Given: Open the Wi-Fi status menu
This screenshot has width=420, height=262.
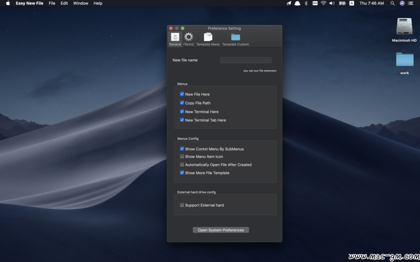Looking at the screenshot, I should 324,3.
